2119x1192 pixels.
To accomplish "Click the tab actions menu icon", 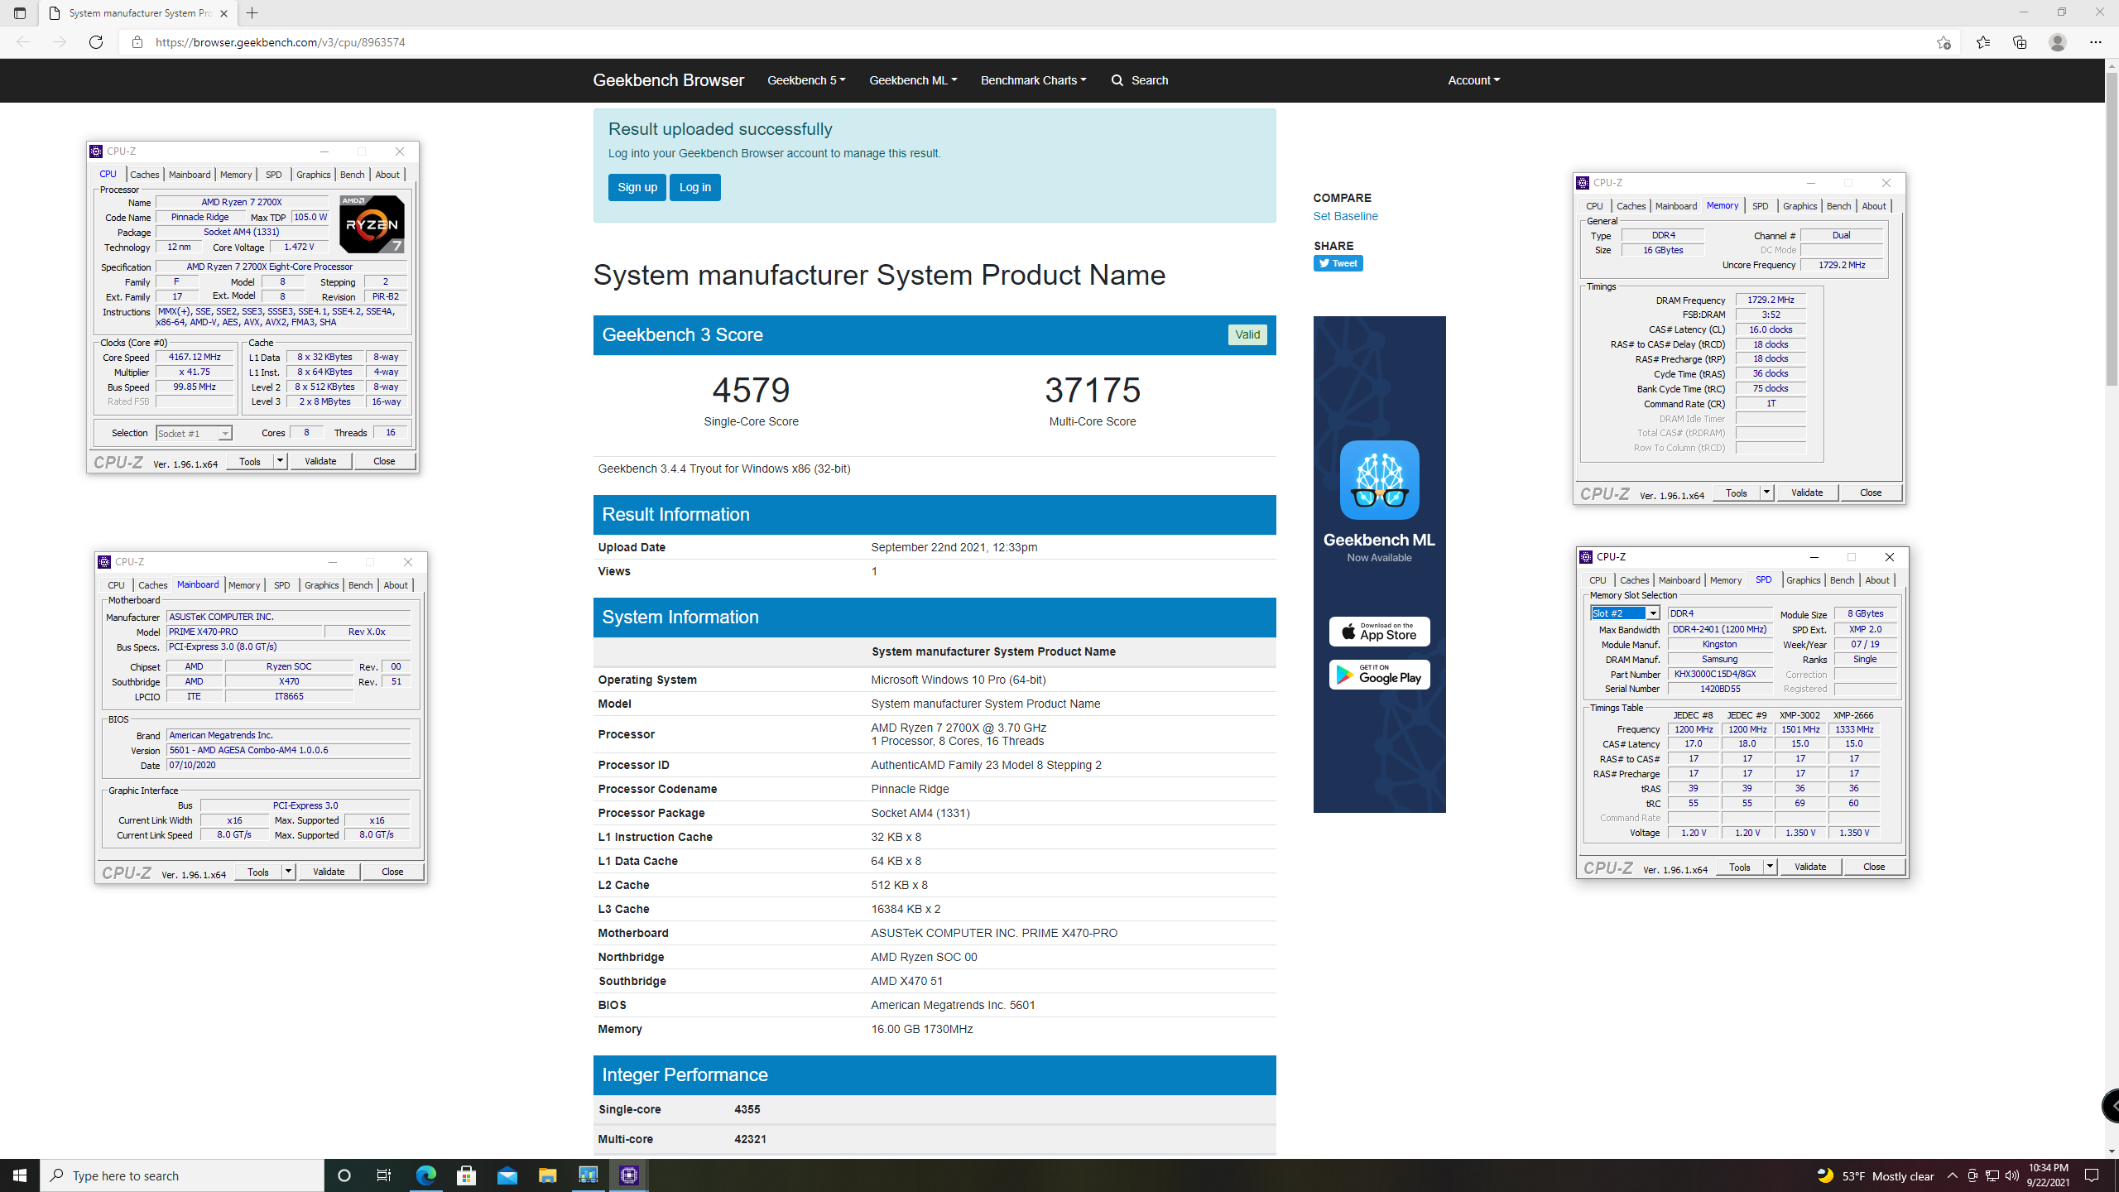I will point(20,13).
